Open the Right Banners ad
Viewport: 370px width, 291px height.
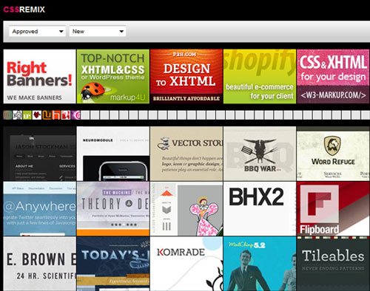click(x=39, y=76)
